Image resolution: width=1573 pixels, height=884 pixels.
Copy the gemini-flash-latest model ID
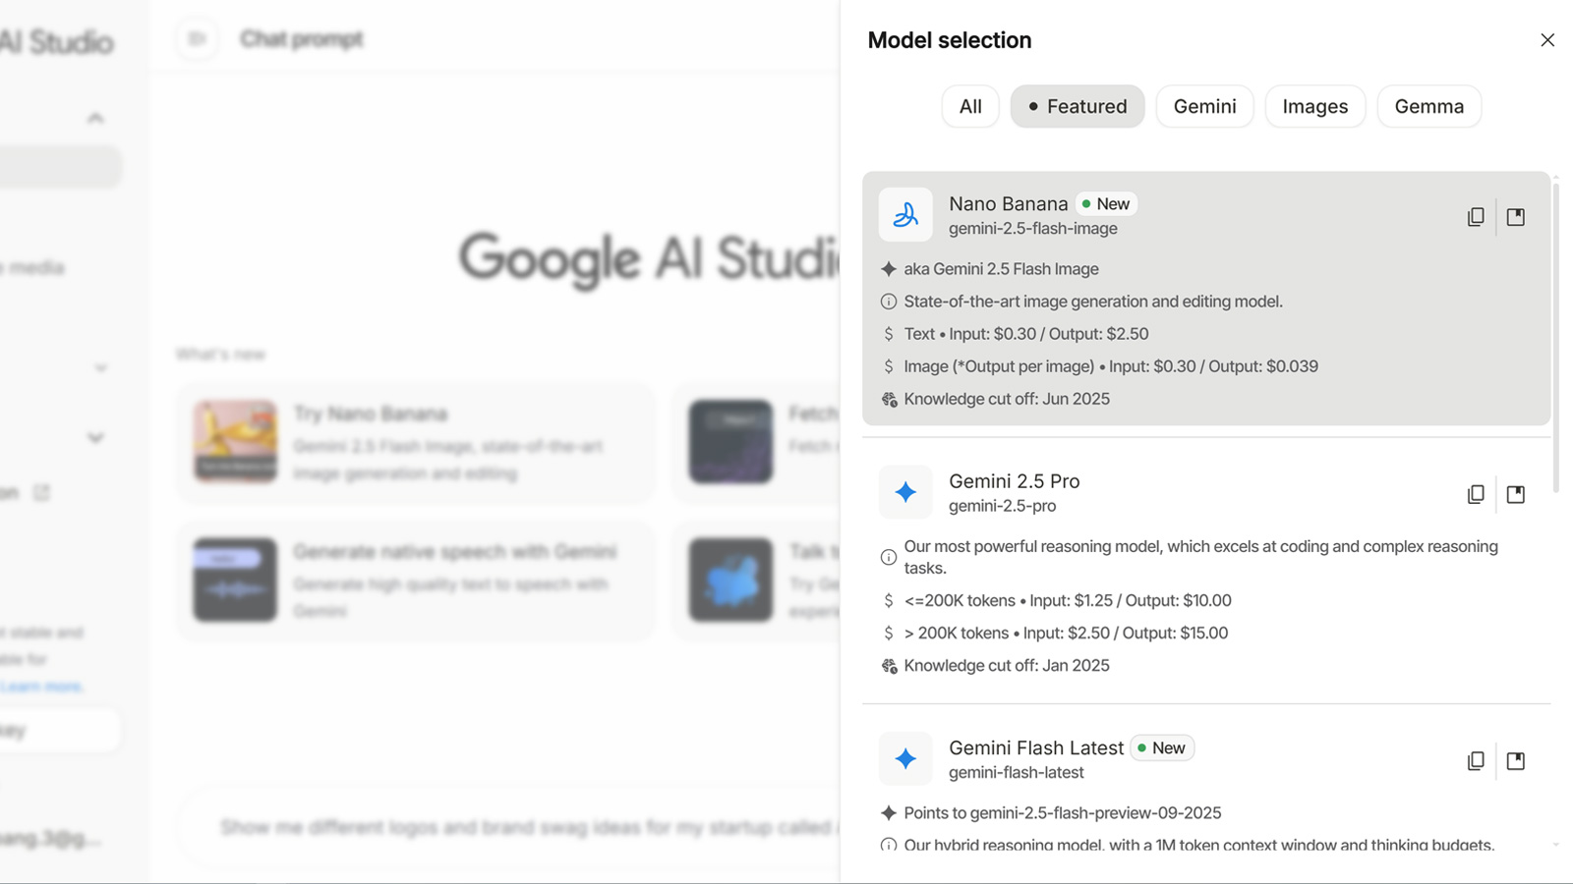1476,761
